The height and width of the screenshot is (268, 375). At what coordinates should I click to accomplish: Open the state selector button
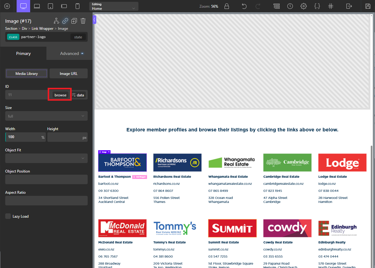(x=78, y=37)
